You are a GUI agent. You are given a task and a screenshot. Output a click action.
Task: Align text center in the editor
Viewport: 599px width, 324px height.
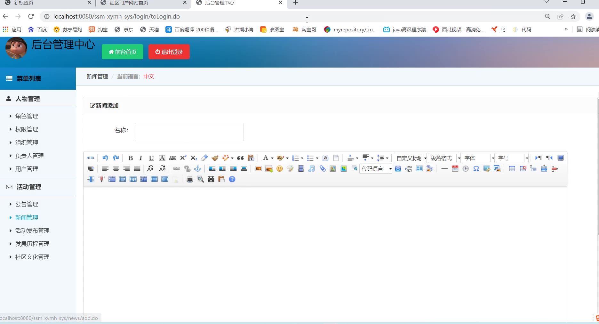click(116, 168)
